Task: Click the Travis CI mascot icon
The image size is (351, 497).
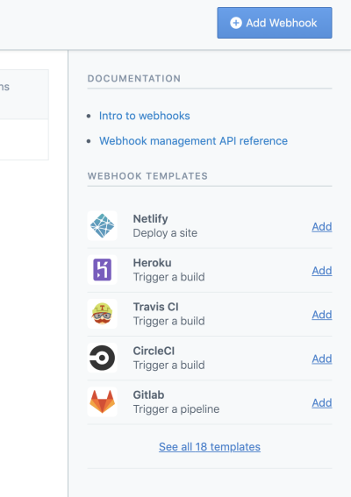Action: click(x=102, y=314)
